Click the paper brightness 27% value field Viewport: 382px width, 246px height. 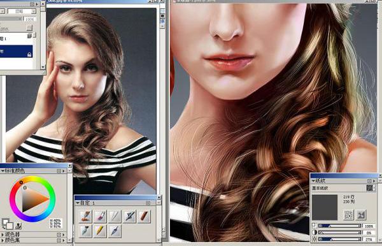[x=369, y=240]
